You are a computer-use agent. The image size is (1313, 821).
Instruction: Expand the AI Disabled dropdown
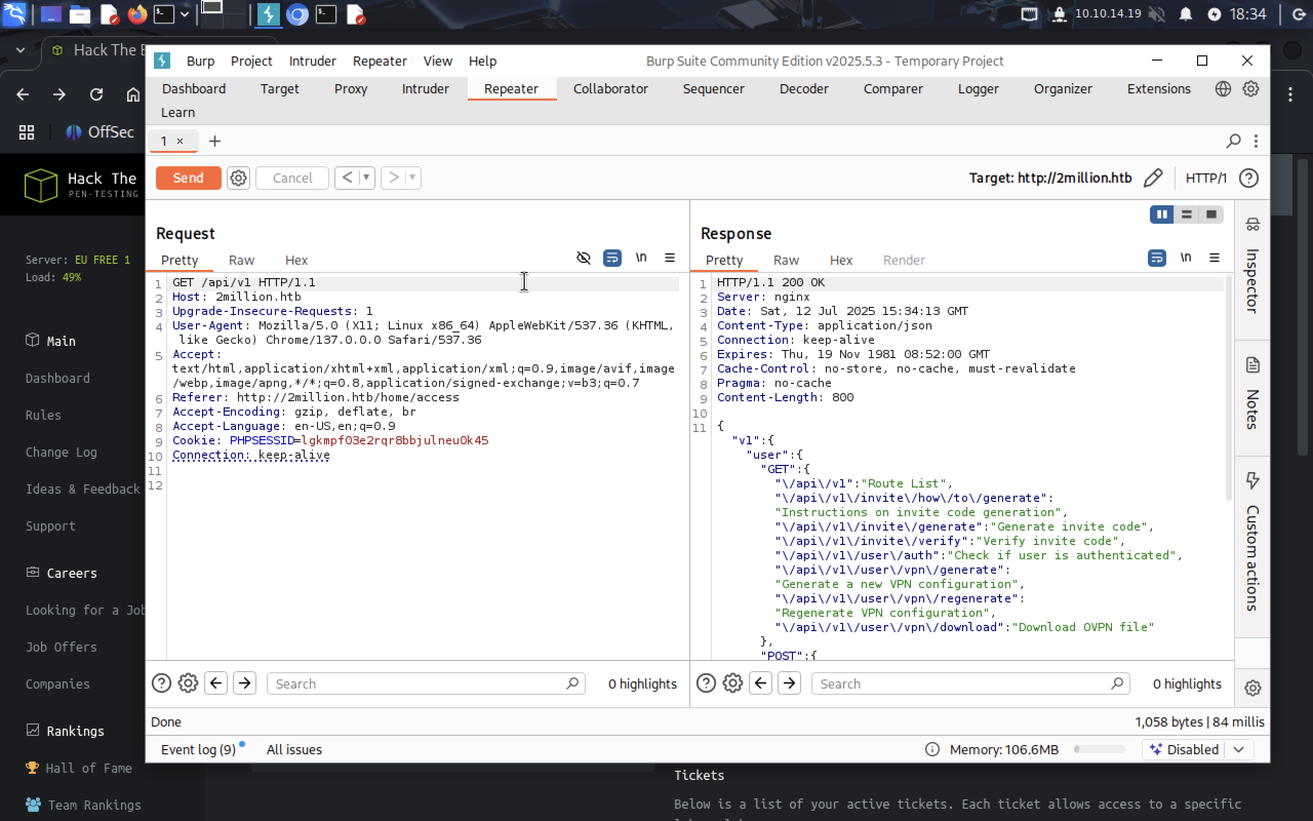point(1239,749)
